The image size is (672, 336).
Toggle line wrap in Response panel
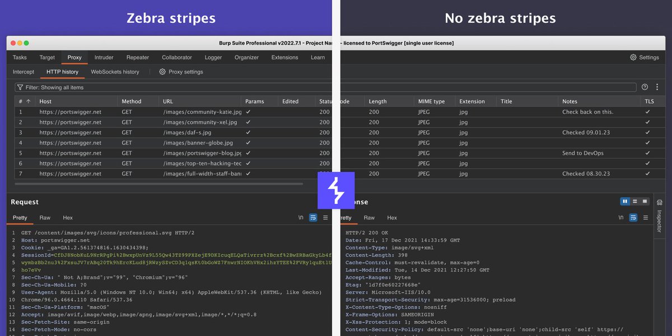click(633, 217)
